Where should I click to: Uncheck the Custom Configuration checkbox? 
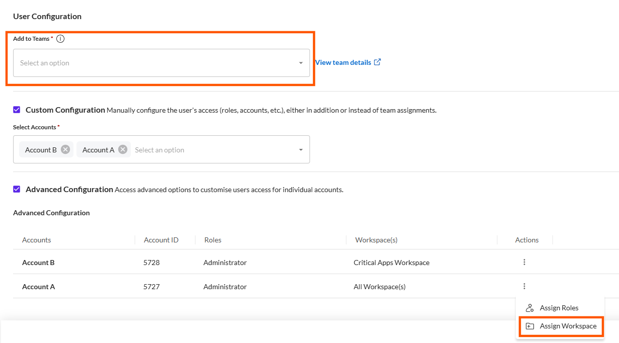(17, 110)
